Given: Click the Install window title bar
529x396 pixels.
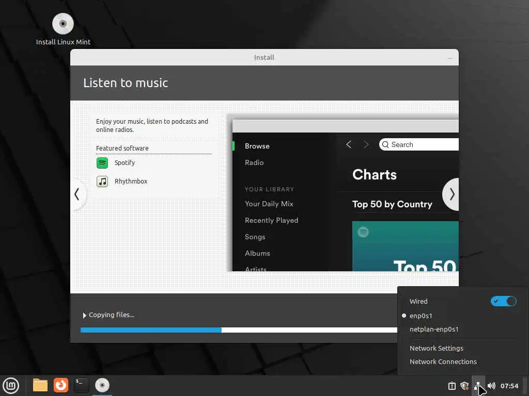Looking at the screenshot, I should click(264, 58).
